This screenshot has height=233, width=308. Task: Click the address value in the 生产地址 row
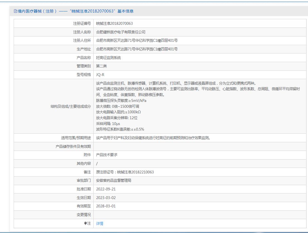coord(137,49)
